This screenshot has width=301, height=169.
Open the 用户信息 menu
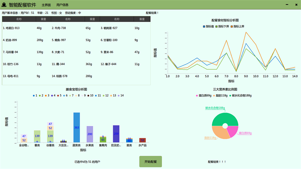(x=62, y=5)
